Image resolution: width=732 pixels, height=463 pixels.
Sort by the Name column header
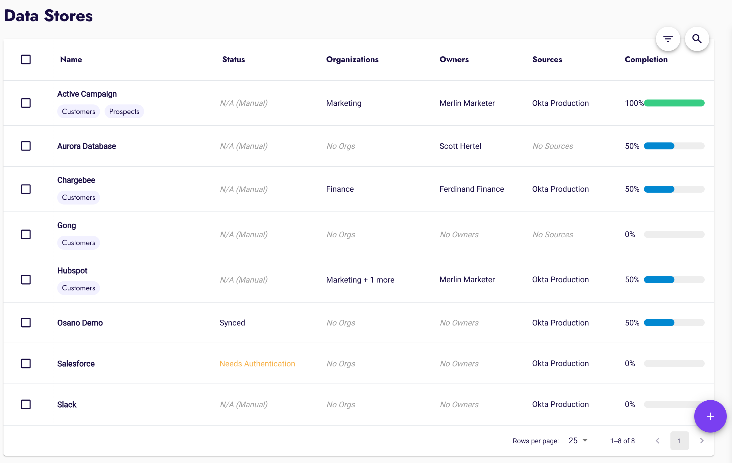(71, 59)
